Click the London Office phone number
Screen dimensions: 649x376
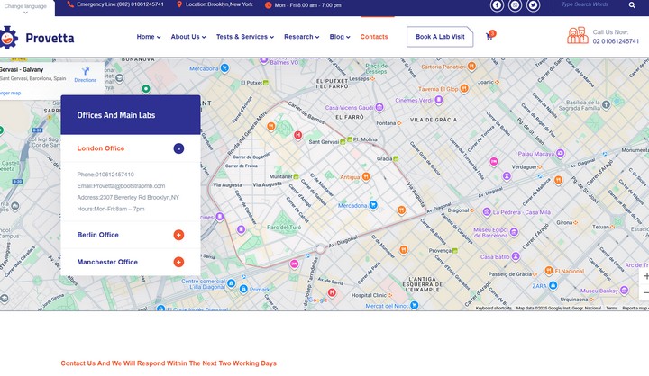click(105, 175)
